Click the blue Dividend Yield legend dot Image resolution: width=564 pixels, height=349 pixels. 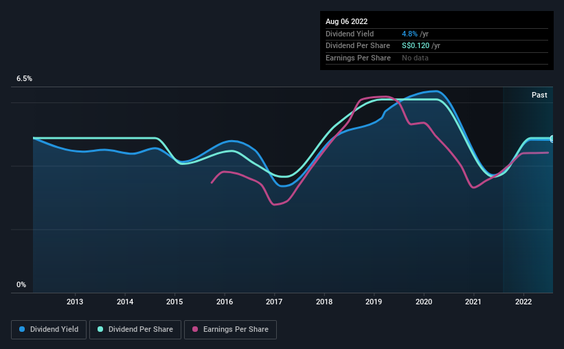pyautogui.click(x=22, y=329)
